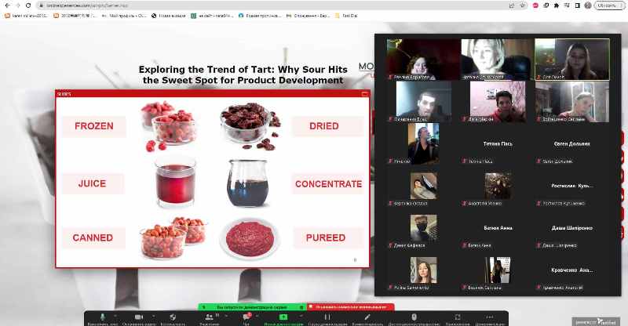Click the slide title Exploring the Trend of Tart

pos(243,74)
